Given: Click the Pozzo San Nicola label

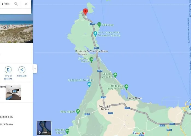Looking at the screenshot, I should coord(105,108).
